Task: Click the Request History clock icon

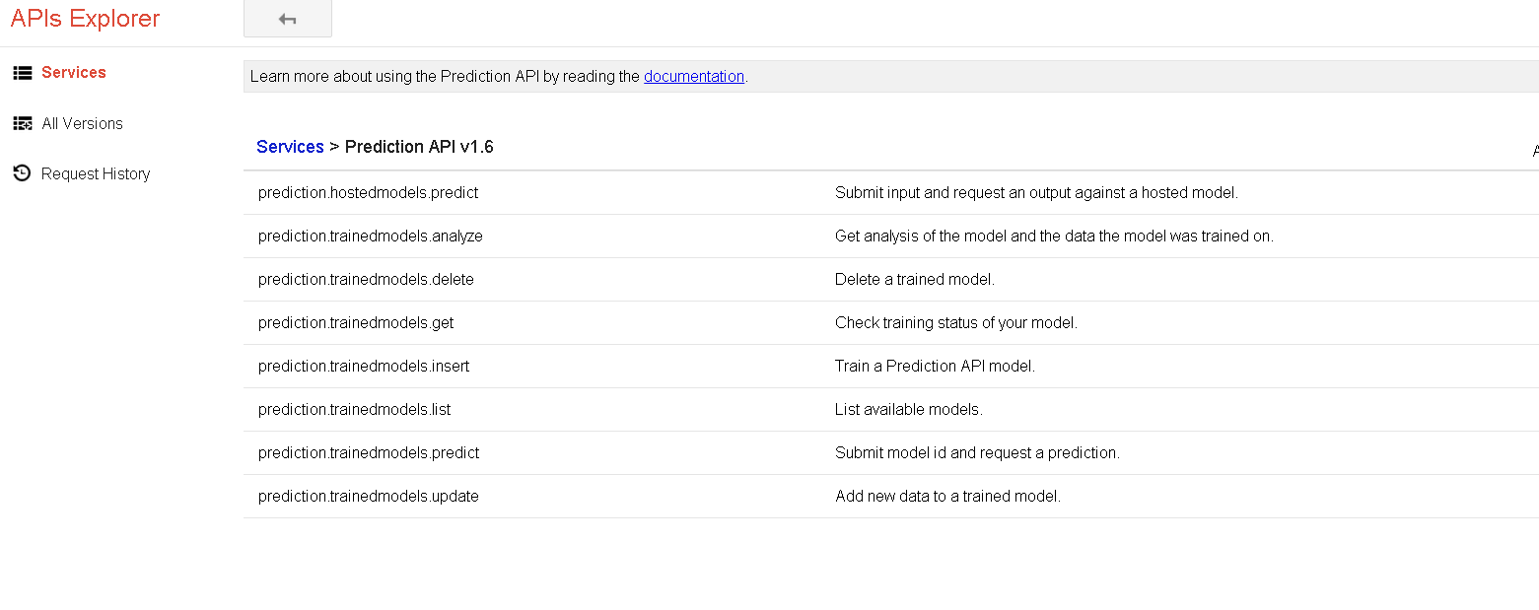Action: coord(22,174)
